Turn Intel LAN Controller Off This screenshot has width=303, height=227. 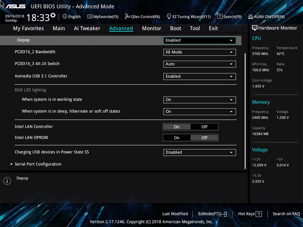pyautogui.click(x=204, y=127)
